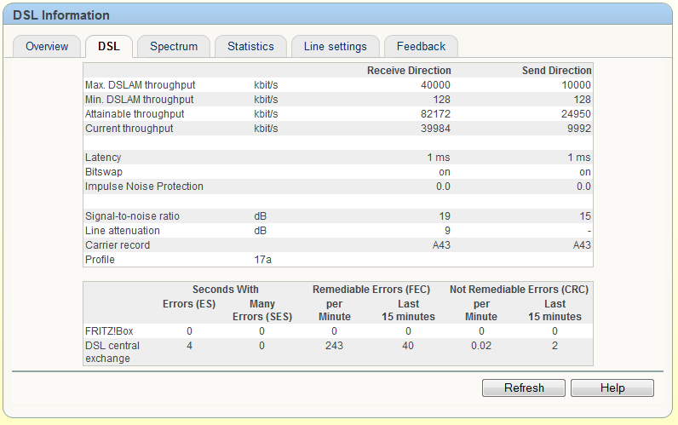Screen dimensions: 678x425
Task: Click the Refresh button
Action: tap(524, 388)
